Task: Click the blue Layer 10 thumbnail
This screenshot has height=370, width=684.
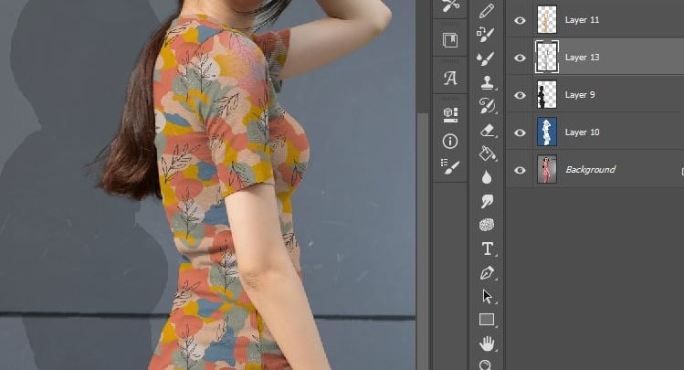Action: coord(547,132)
